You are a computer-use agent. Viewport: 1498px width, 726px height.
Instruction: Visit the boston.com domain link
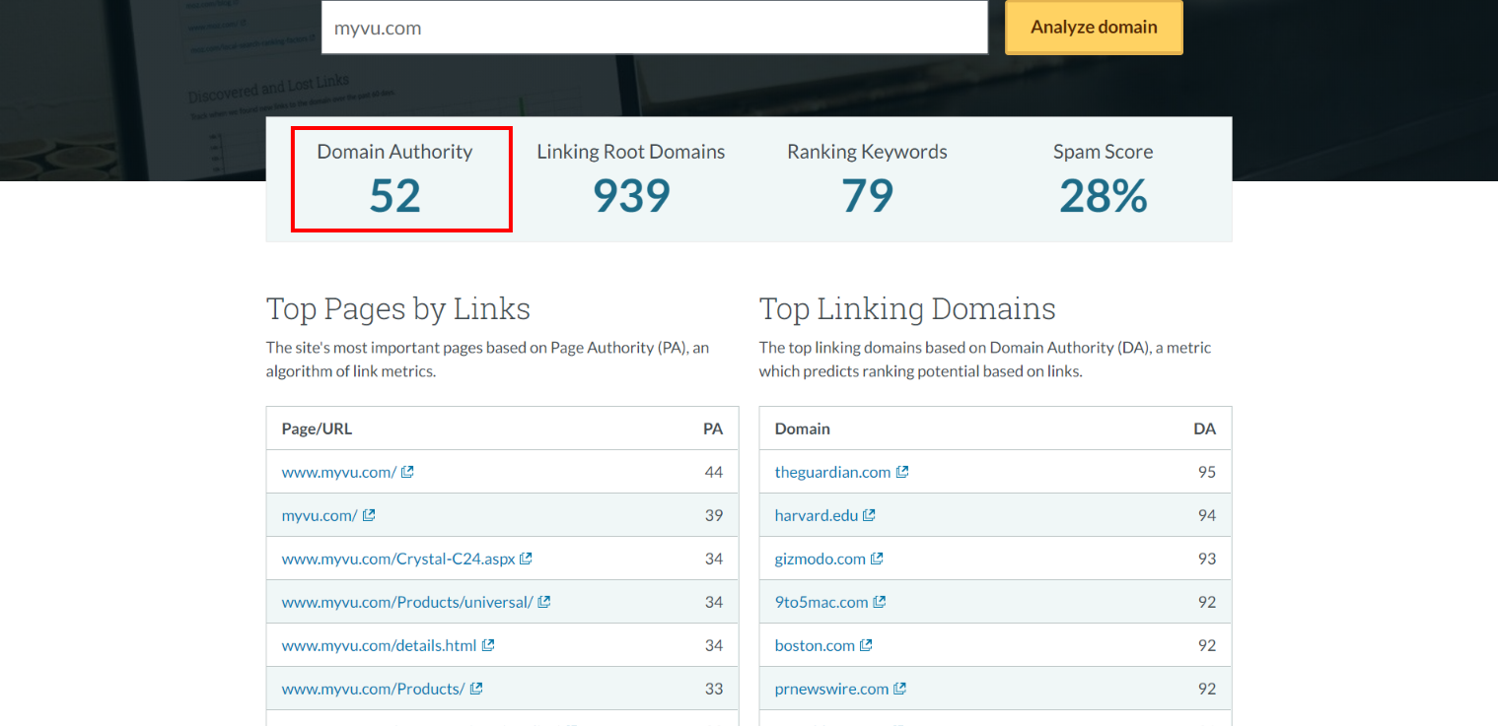point(815,645)
